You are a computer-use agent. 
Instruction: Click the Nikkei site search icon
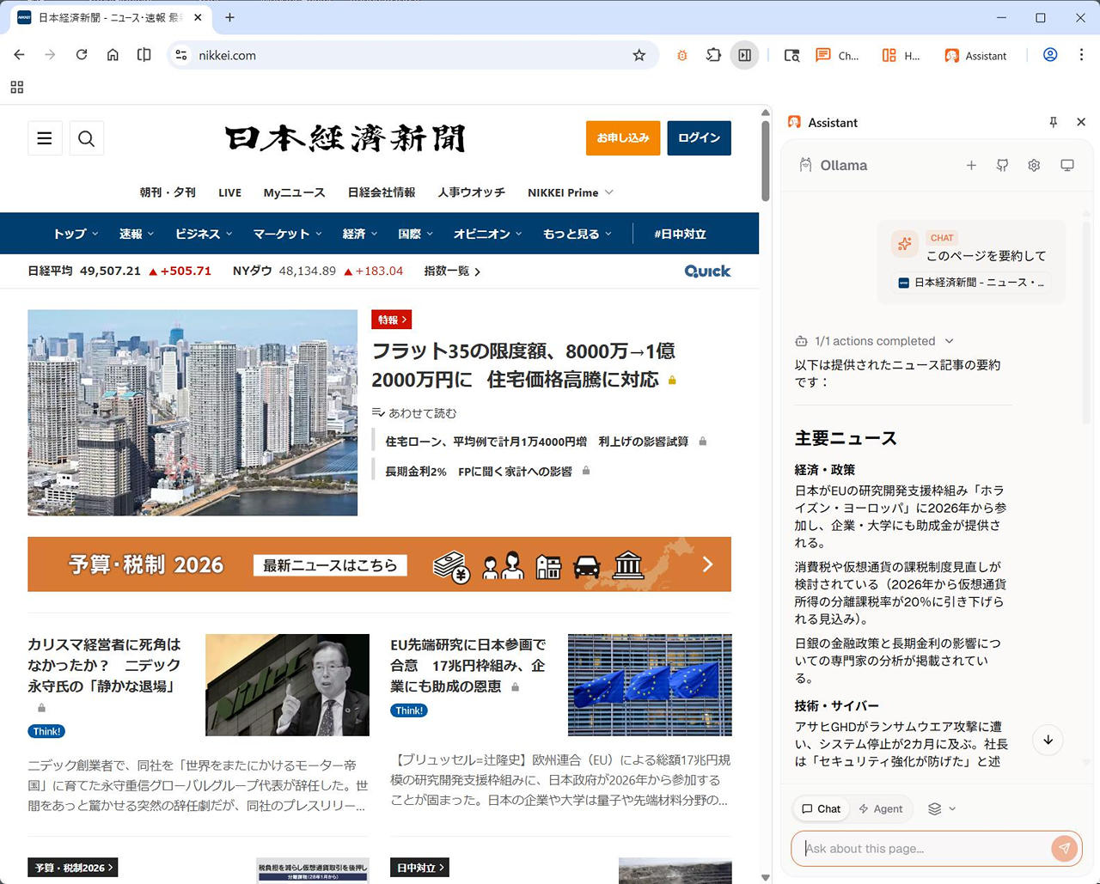(86, 138)
